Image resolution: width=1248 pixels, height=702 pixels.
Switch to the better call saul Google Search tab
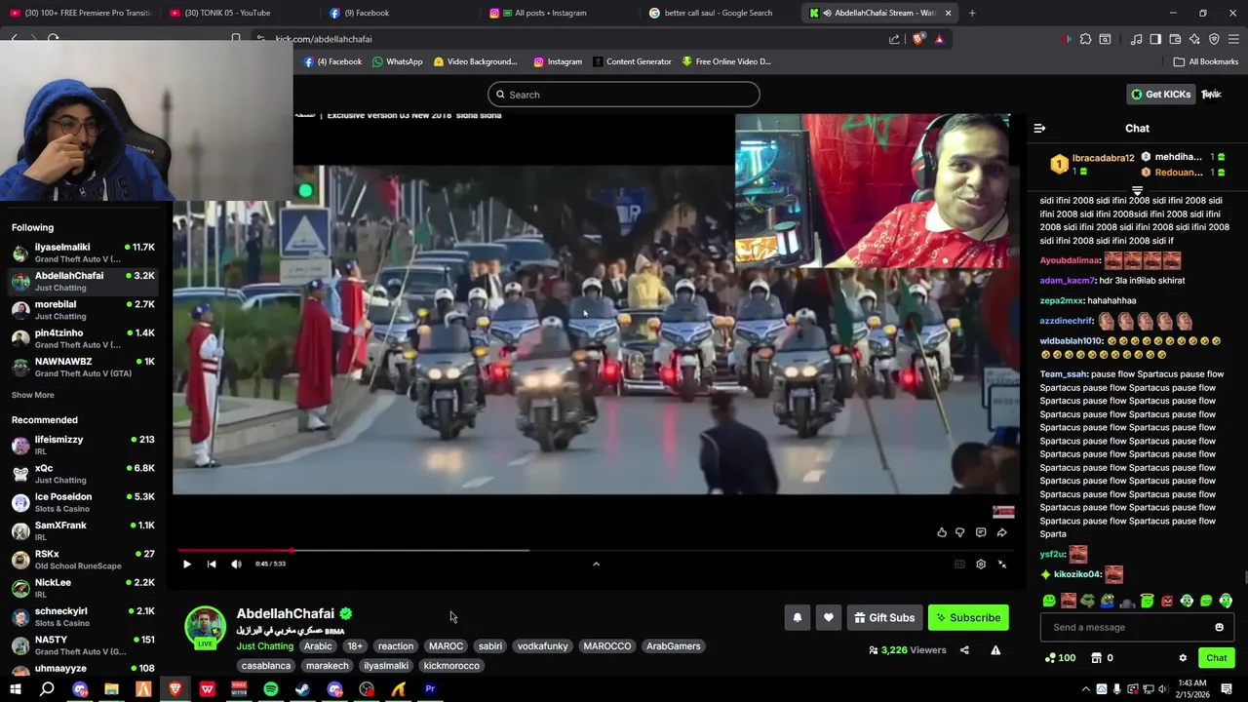click(x=718, y=13)
